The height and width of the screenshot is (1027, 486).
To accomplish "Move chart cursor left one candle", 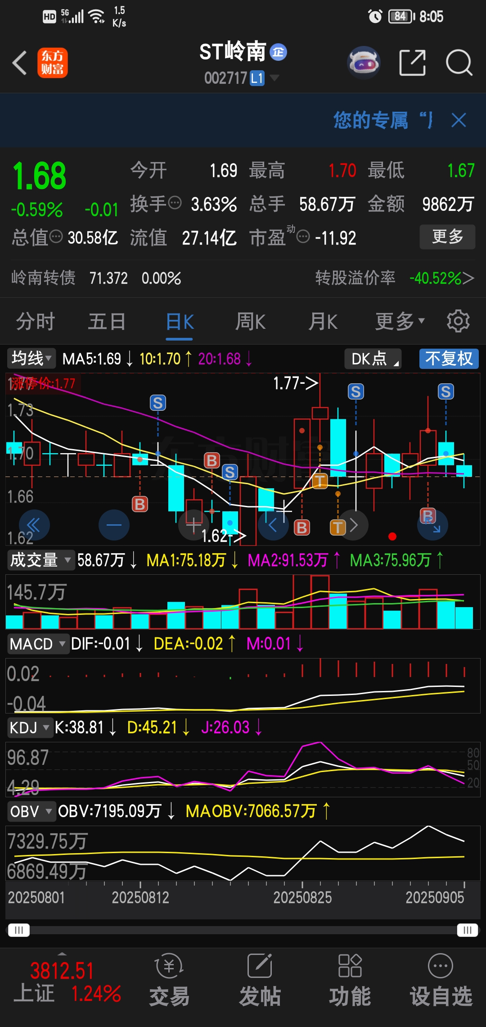I will (273, 525).
